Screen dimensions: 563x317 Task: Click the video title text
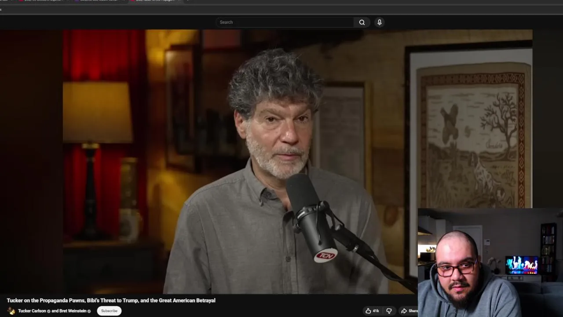tap(111, 300)
